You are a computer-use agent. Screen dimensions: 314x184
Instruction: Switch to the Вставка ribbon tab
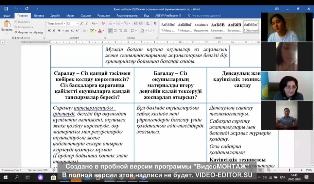(x=39, y=15)
